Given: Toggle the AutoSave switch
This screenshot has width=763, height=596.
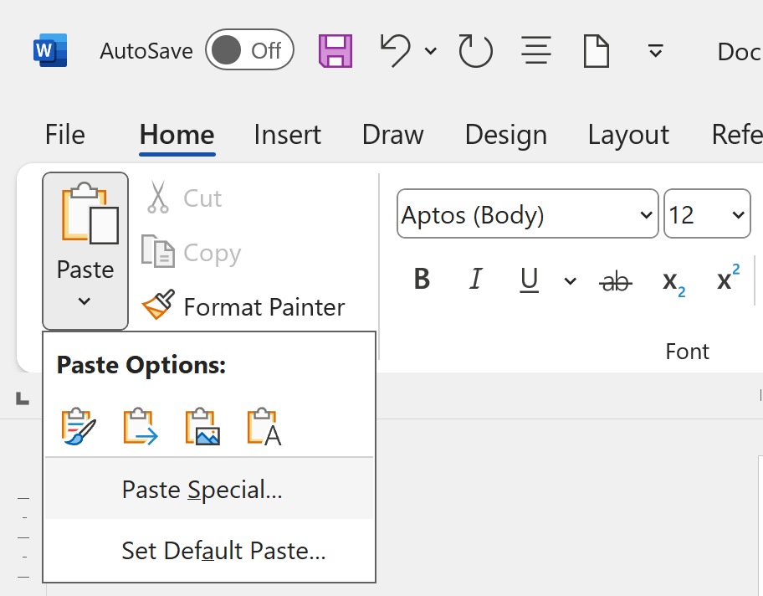Looking at the screenshot, I should click(x=249, y=51).
